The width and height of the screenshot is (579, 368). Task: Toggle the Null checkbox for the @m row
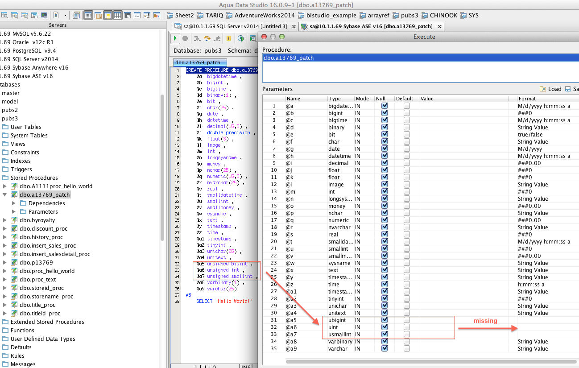(x=385, y=191)
